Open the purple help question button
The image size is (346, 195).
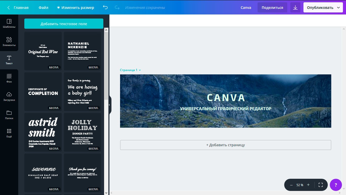[336, 185]
